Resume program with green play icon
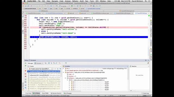Screen dimensions: 174x97 [x=26, y=66]
